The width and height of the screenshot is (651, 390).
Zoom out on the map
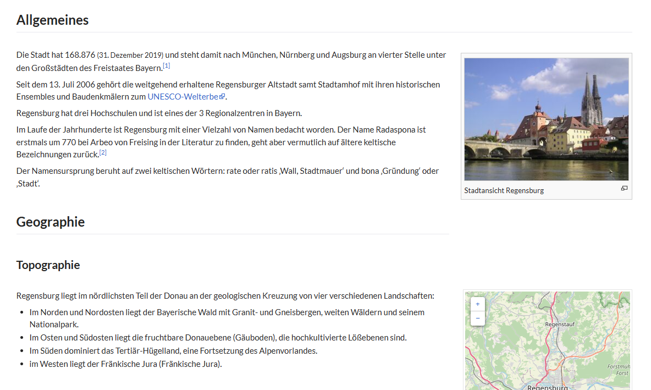[477, 318]
